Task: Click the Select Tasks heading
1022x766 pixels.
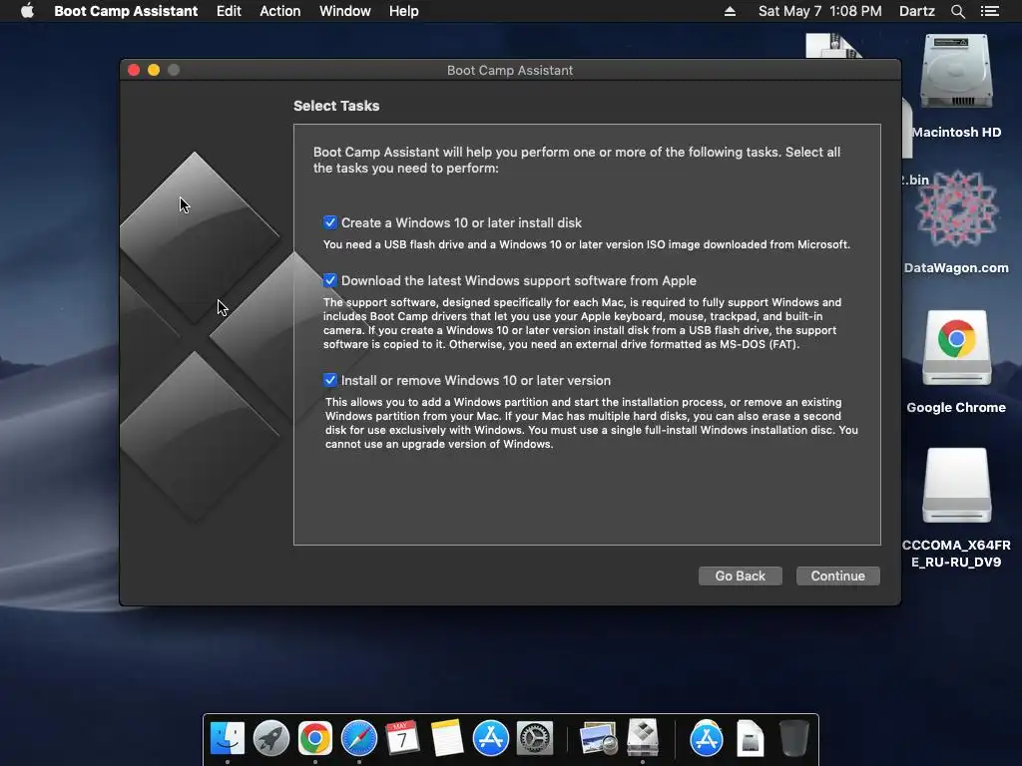Action: [x=336, y=106]
